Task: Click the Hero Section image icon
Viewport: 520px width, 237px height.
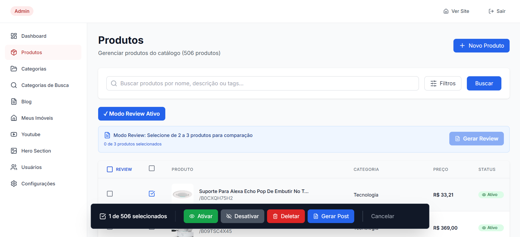Action: point(14,151)
